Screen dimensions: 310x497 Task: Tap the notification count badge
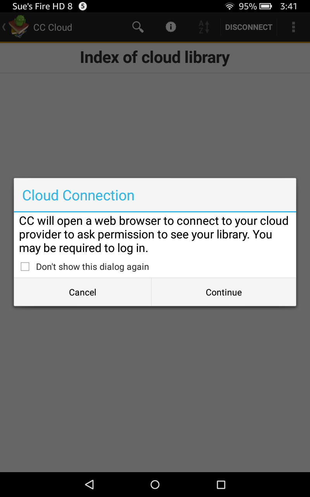pyautogui.click(x=83, y=6)
